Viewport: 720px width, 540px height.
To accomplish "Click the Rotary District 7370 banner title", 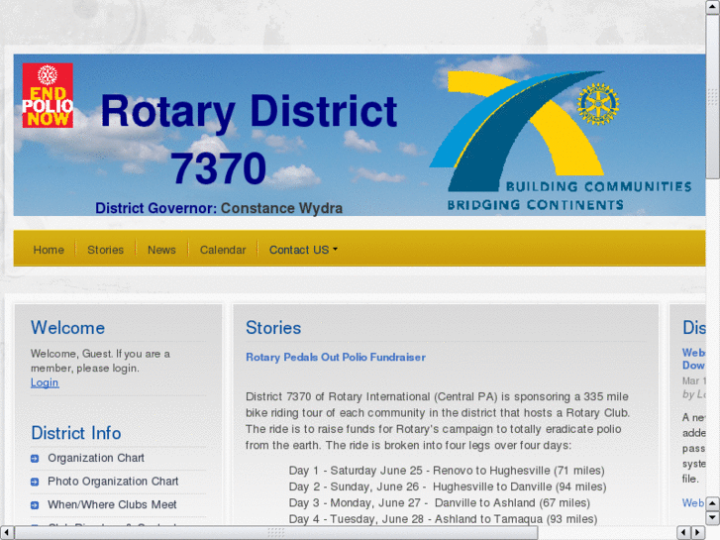I will tap(250, 140).
